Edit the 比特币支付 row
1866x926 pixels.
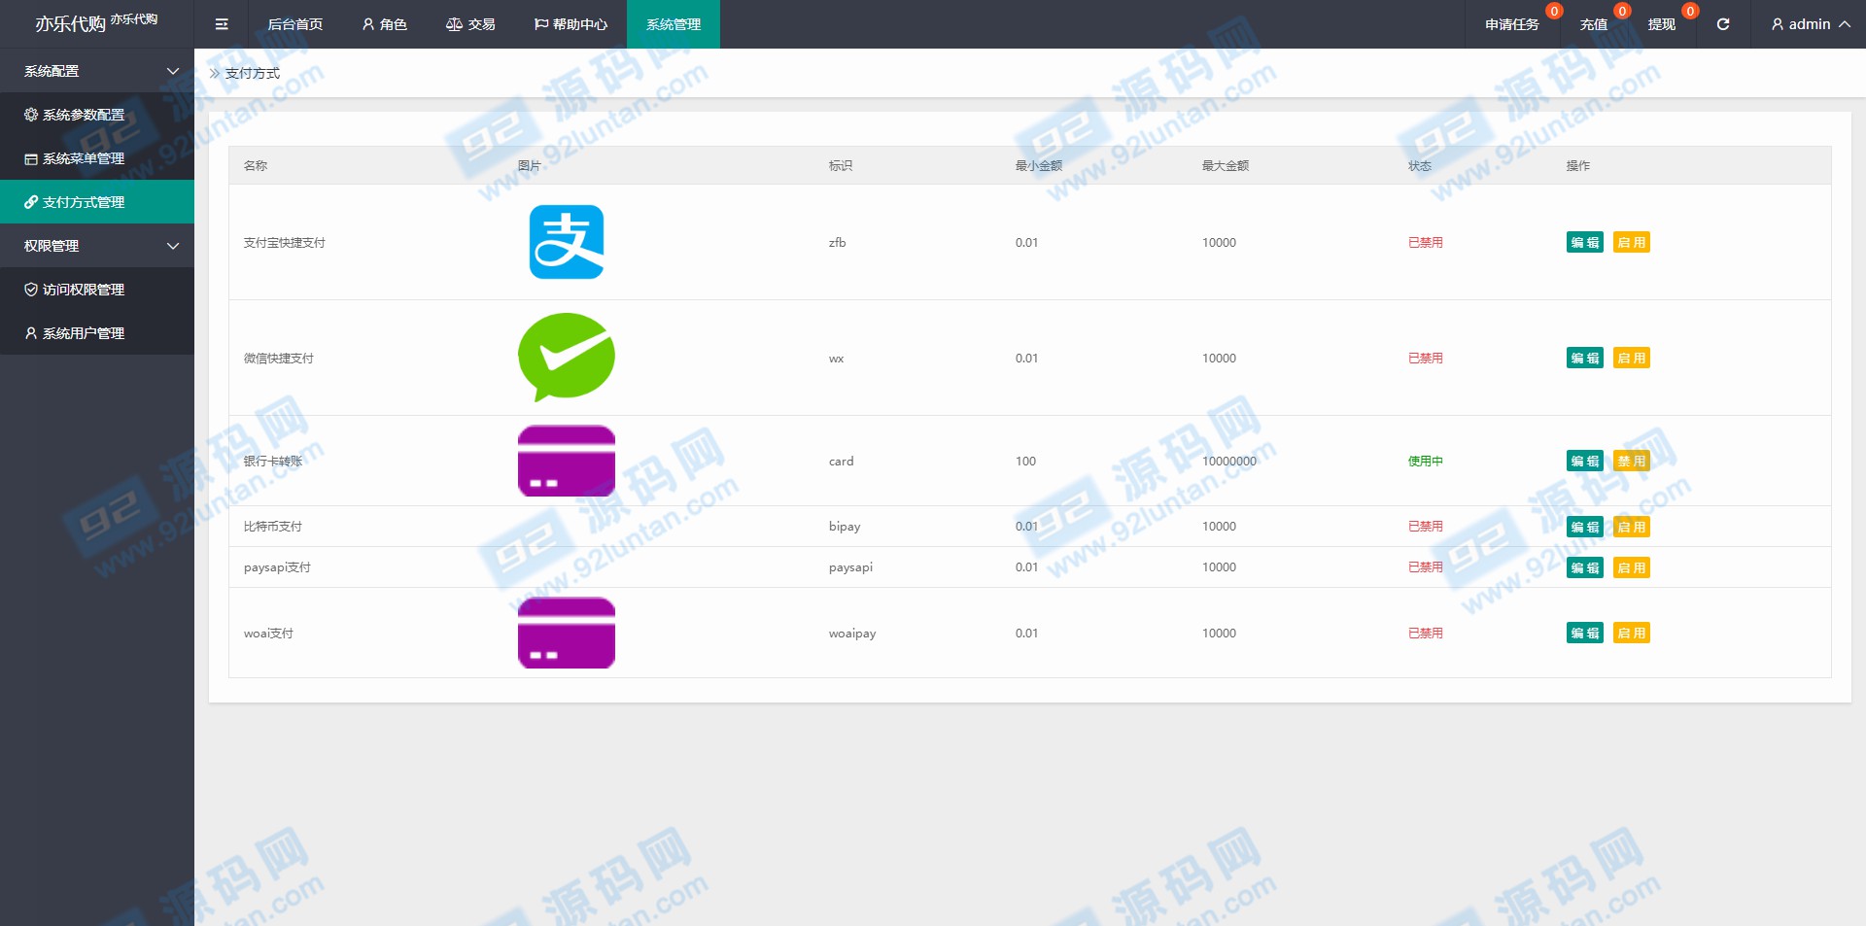[1585, 527]
